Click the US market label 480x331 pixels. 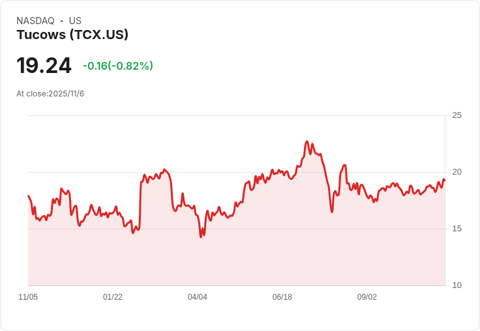pos(75,21)
